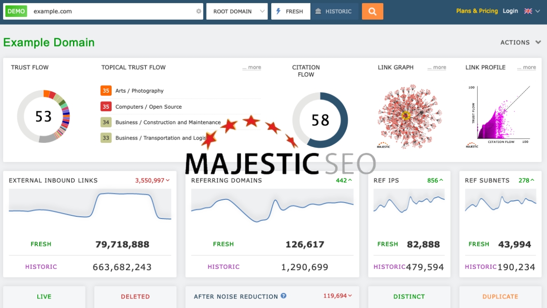Viewport: 547px width, 308px height.
Task: Click the Trust Flow donut chart
Action: coord(44,117)
